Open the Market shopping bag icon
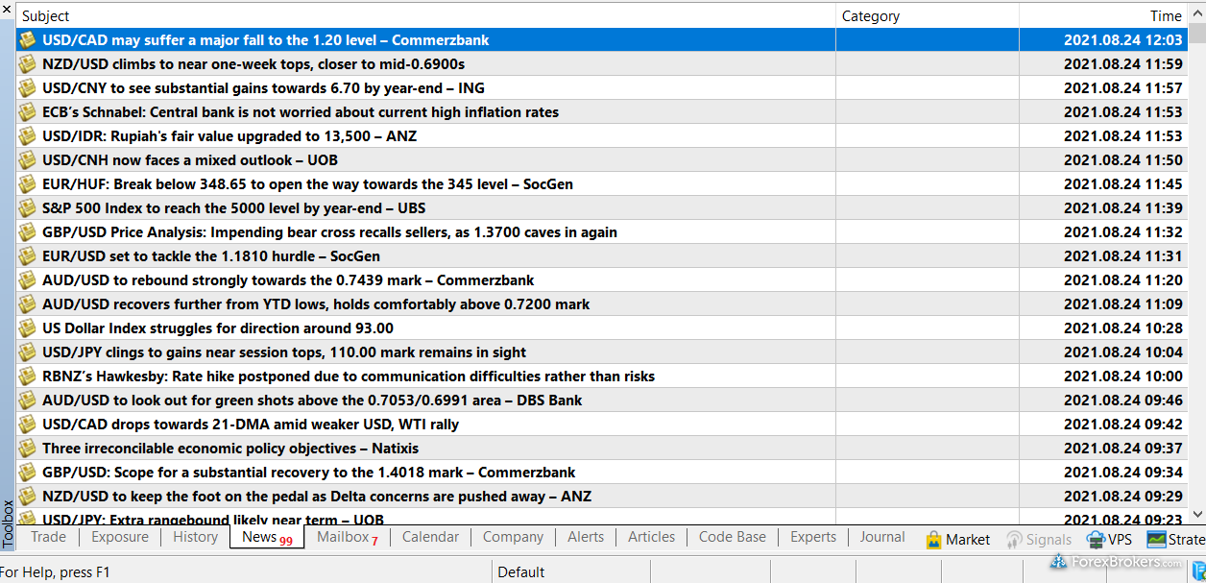The height and width of the screenshot is (583, 1206). (933, 539)
